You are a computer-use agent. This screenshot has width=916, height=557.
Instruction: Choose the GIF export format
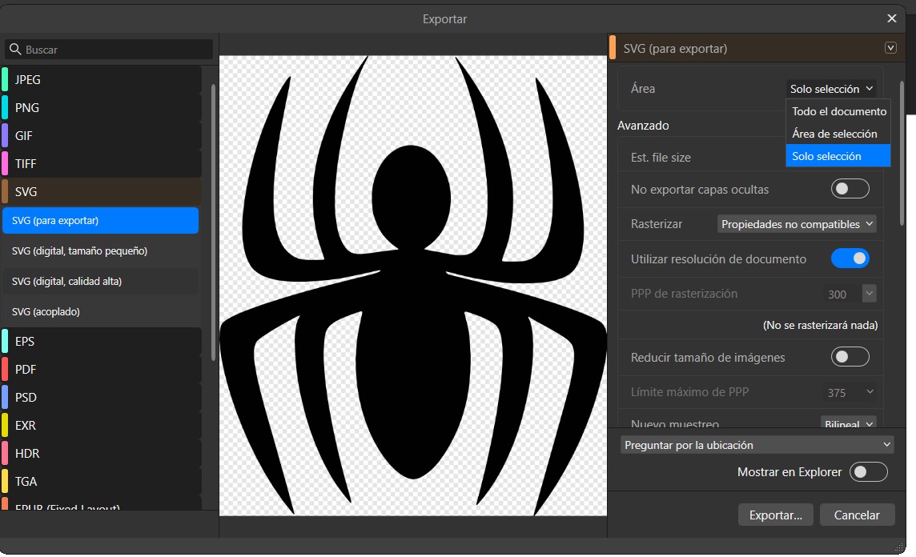[x=24, y=136]
